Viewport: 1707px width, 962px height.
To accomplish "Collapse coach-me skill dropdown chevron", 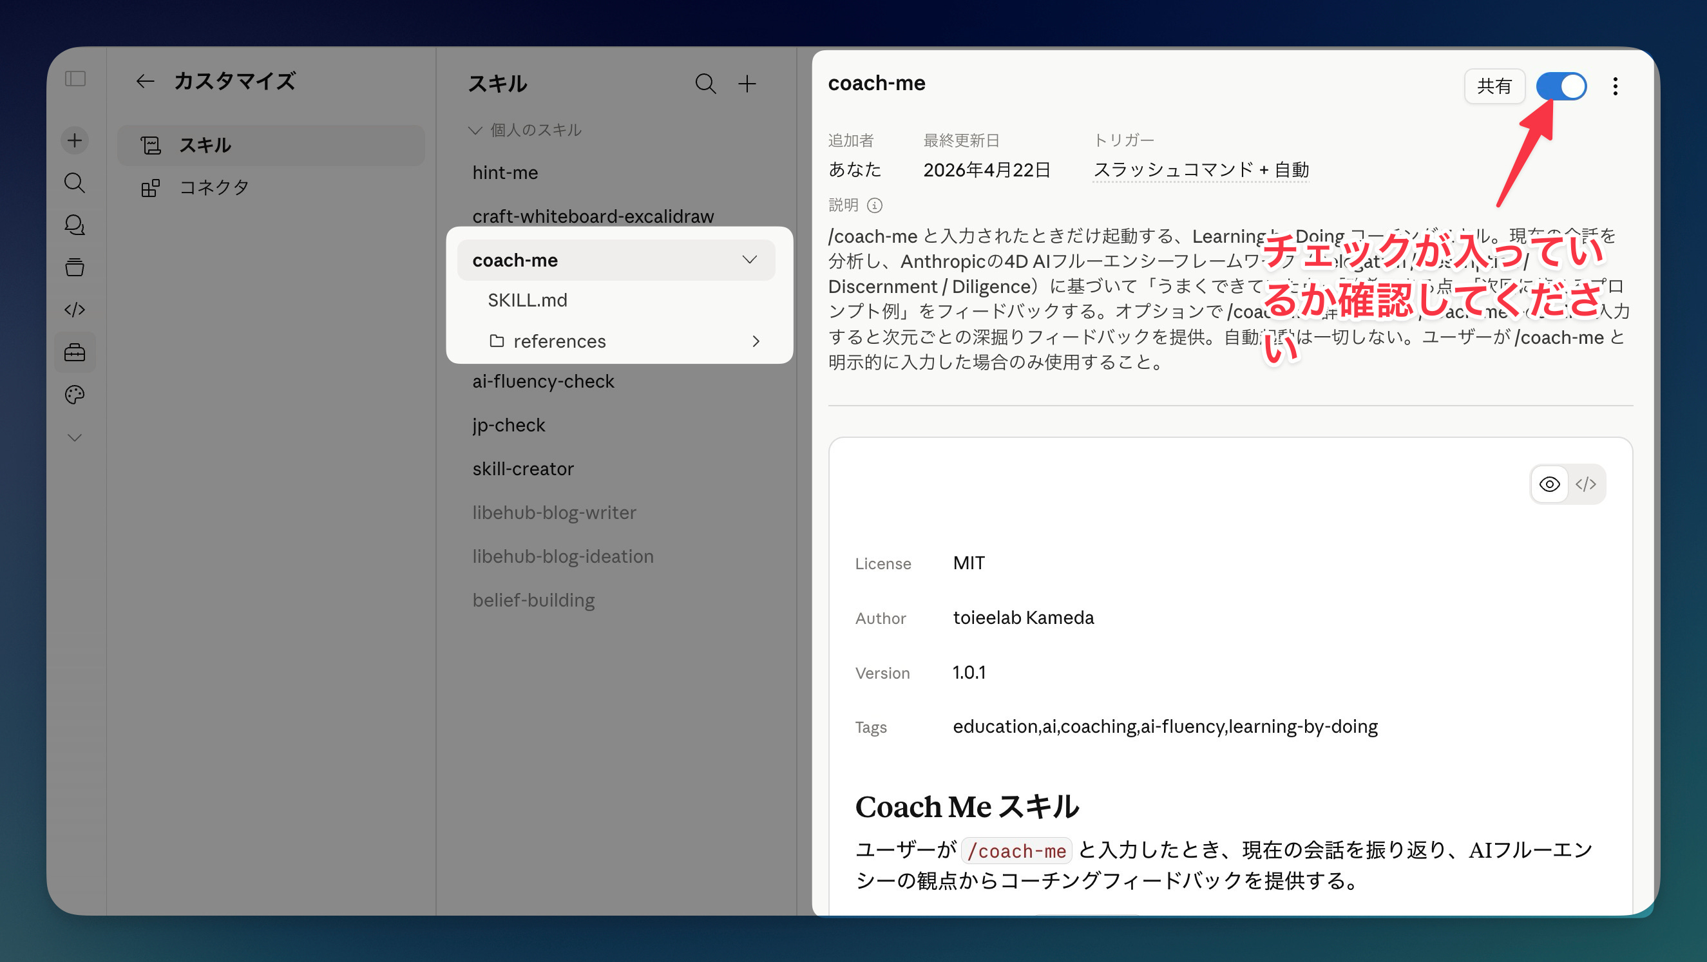I will [x=749, y=259].
